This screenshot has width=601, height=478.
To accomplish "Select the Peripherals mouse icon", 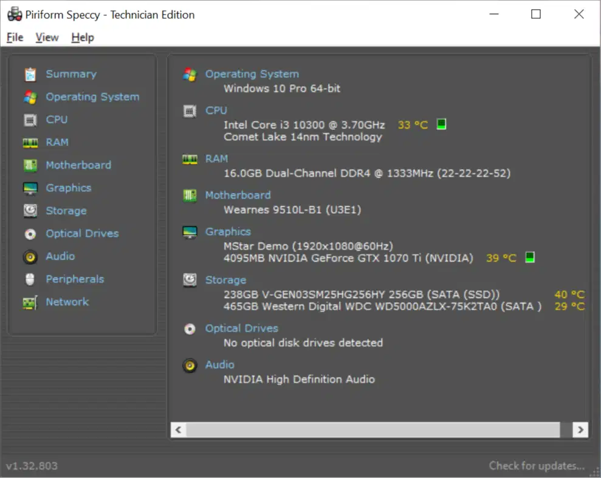I will pos(30,279).
